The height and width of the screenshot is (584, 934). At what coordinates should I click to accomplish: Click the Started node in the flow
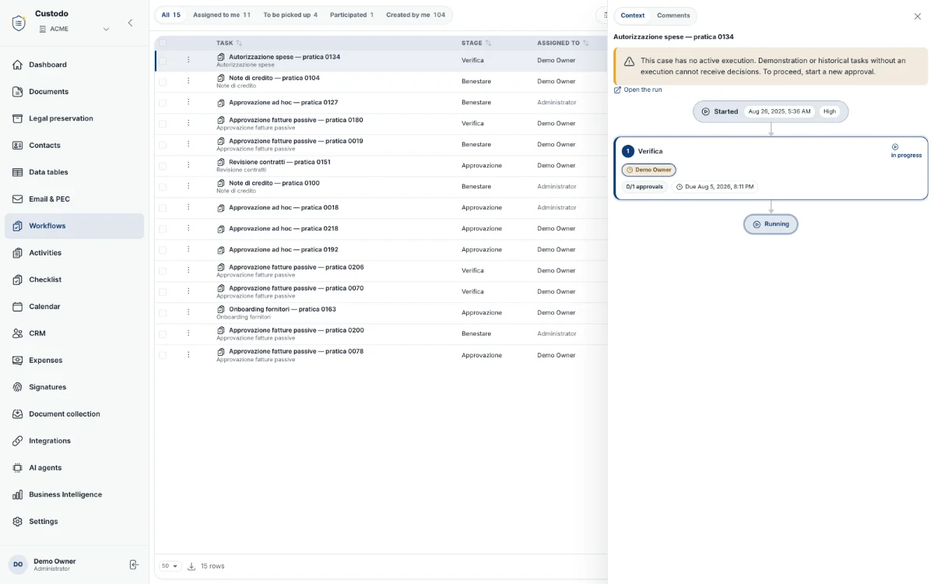click(771, 111)
